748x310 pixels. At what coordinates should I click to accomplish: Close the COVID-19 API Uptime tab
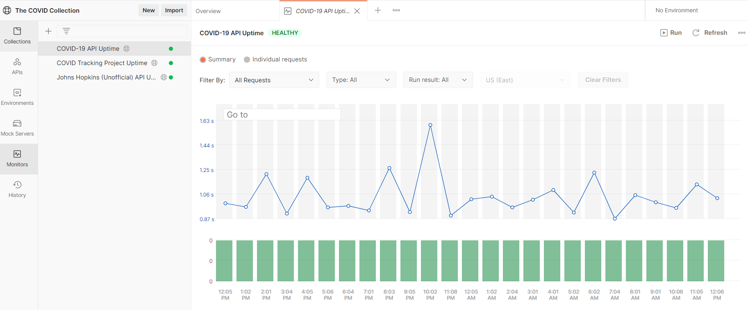coord(357,11)
